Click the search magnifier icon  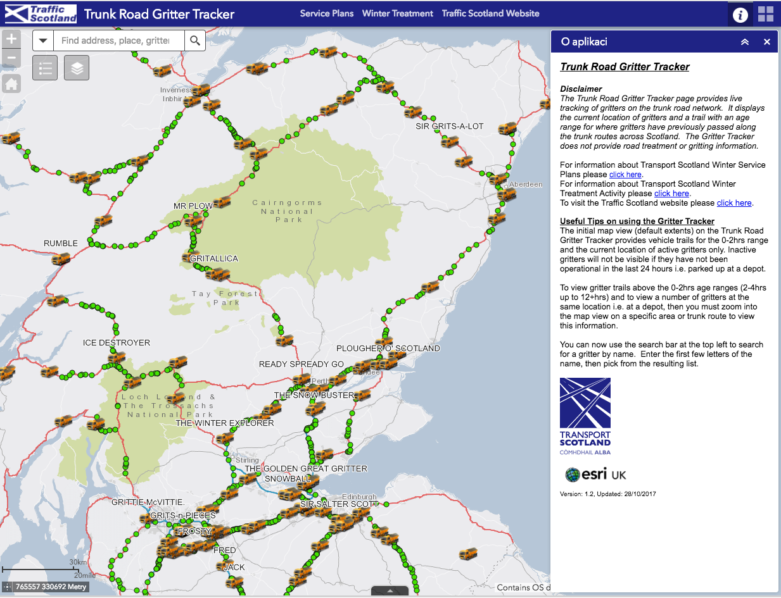pos(195,40)
